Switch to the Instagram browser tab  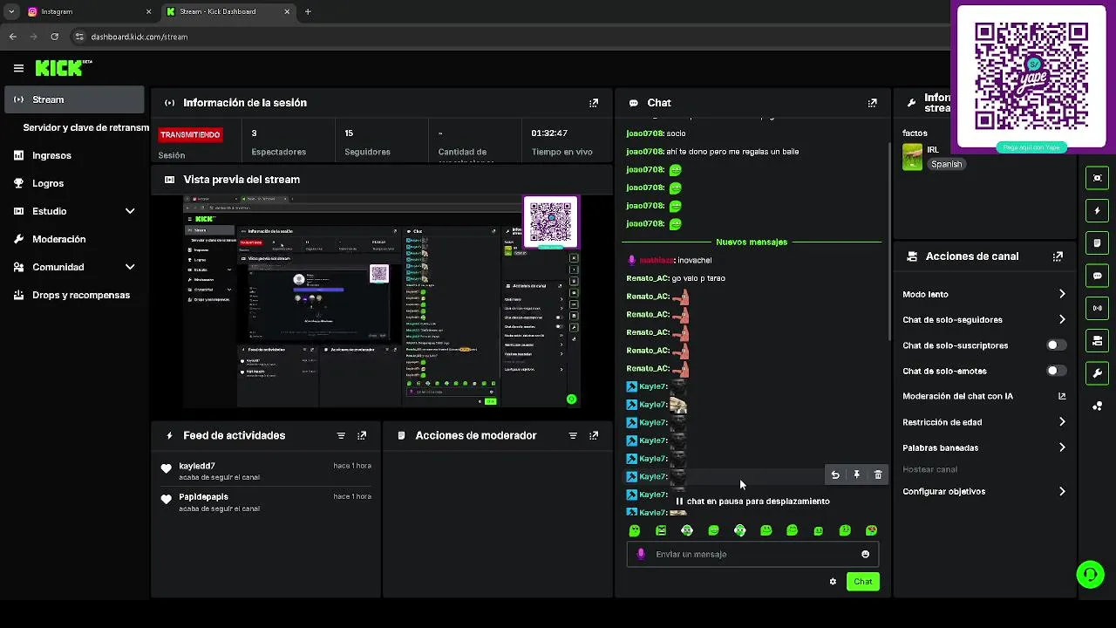(x=87, y=11)
